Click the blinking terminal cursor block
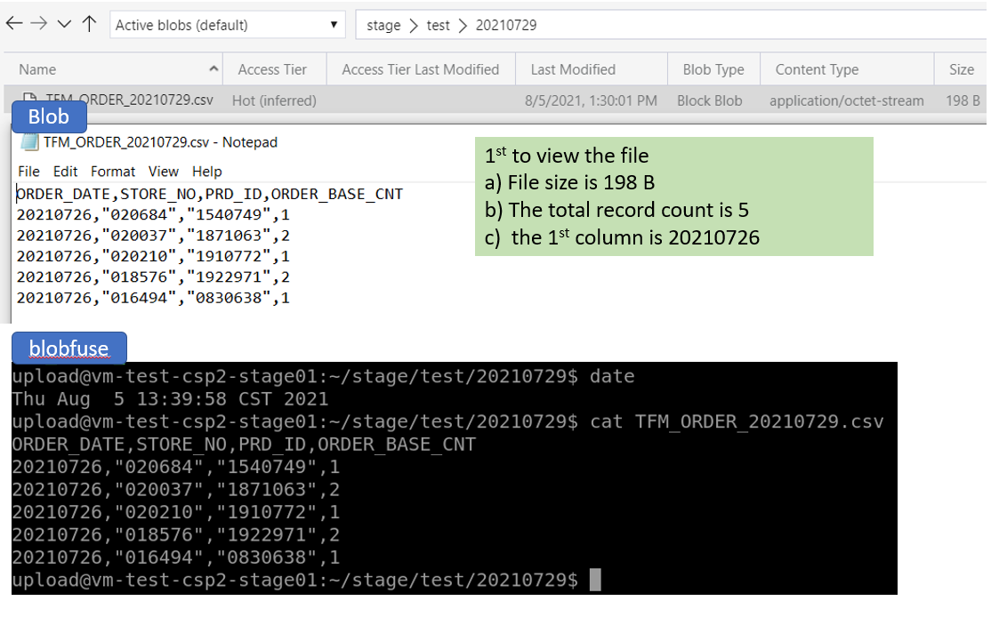Viewport: 991px width, 633px height. [x=595, y=580]
